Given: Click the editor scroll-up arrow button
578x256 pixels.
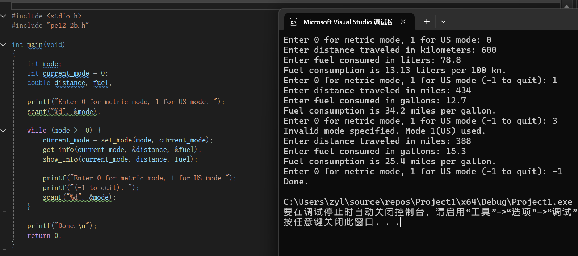Looking at the screenshot, I should (x=566, y=6).
